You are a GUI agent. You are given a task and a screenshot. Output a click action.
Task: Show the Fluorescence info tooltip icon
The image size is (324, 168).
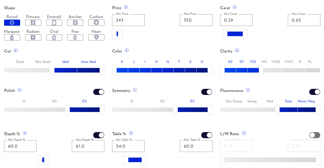point(248,90)
